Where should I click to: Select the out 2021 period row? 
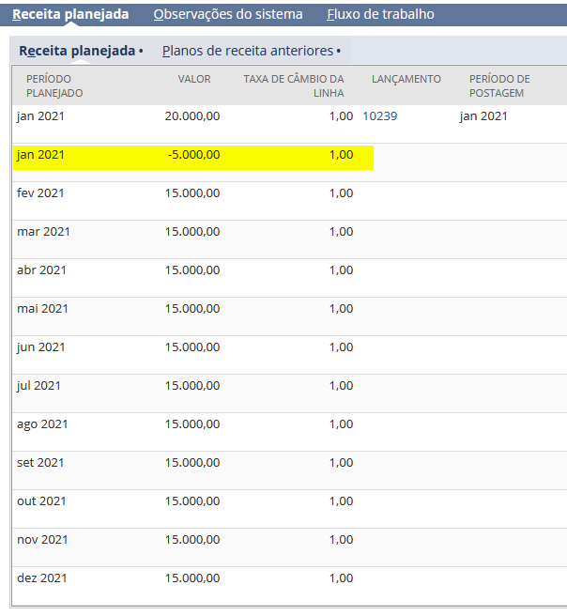coord(289,509)
